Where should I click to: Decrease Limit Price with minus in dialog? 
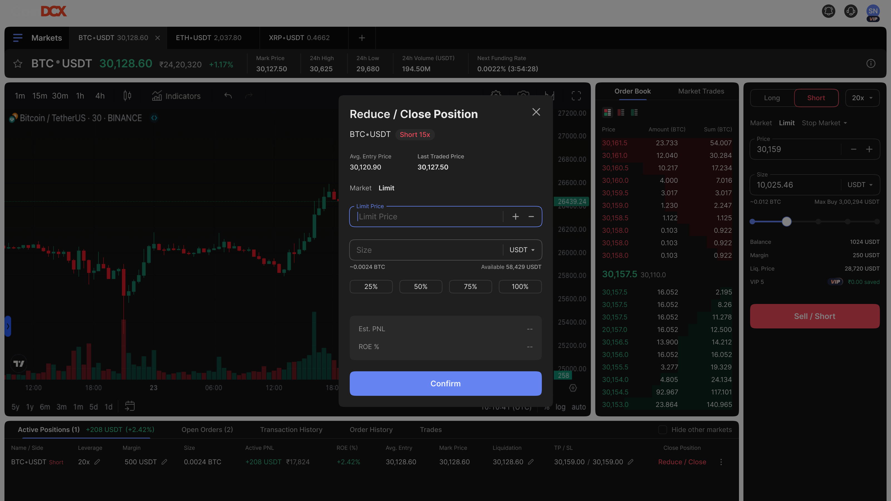[x=531, y=217]
